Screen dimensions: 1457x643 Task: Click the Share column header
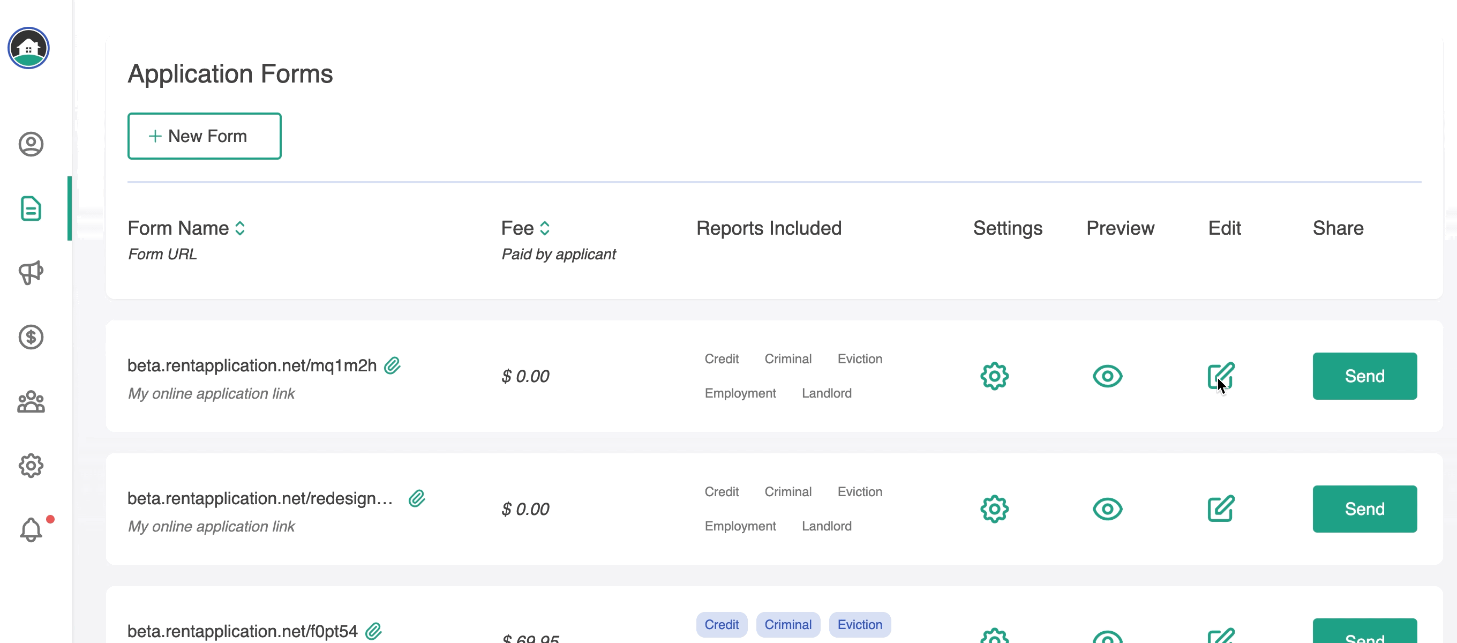pos(1338,228)
